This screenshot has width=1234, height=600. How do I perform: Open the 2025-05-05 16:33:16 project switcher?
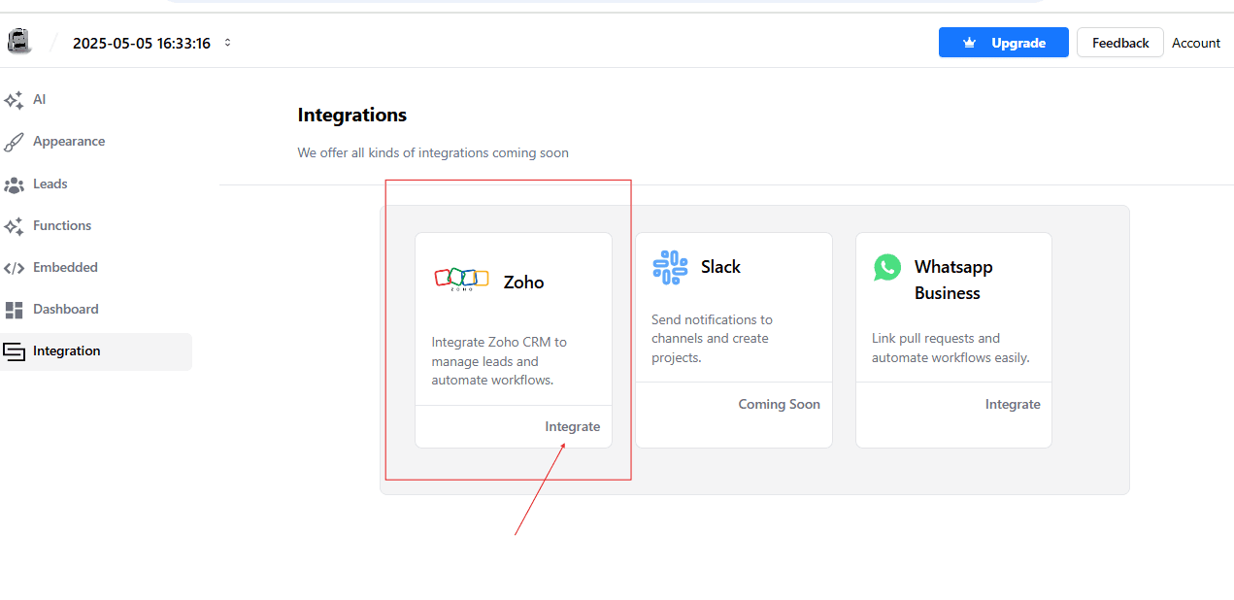[142, 43]
